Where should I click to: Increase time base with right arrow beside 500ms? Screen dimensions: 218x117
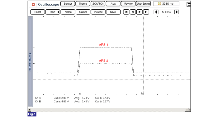click(177, 12)
